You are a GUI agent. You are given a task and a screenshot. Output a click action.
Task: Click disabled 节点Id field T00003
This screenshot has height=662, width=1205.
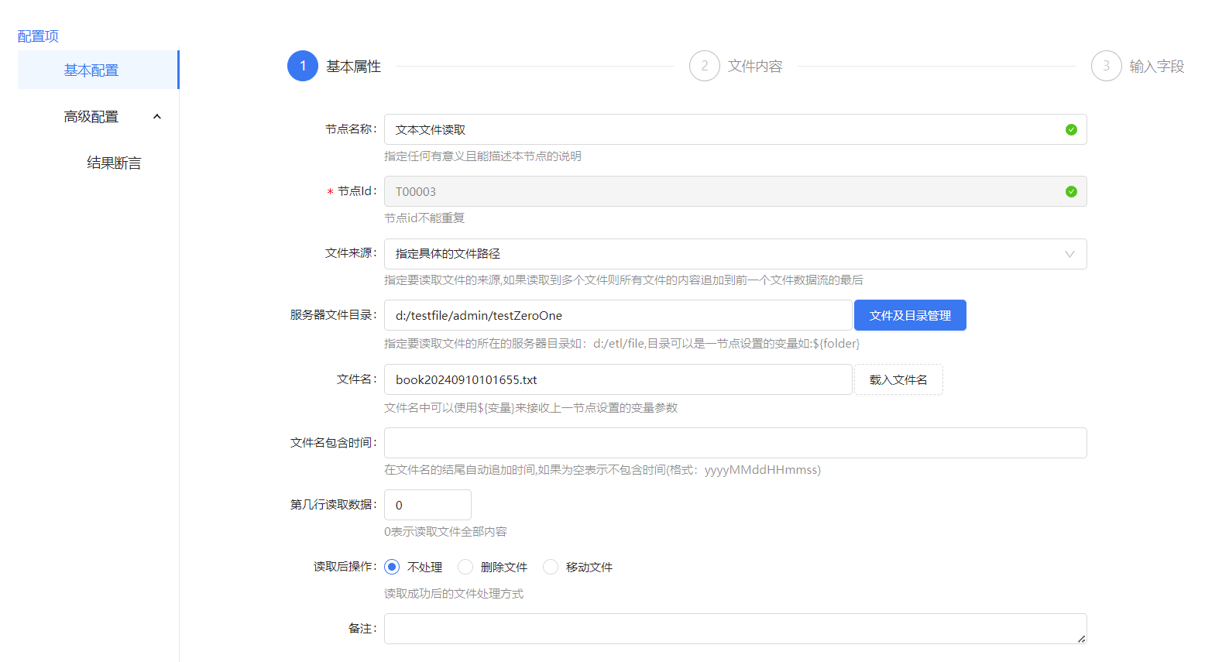[x=736, y=191]
